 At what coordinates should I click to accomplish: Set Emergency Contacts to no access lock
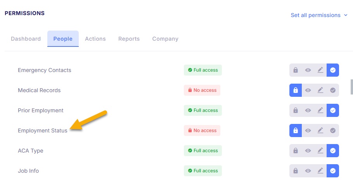(x=295, y=70)
